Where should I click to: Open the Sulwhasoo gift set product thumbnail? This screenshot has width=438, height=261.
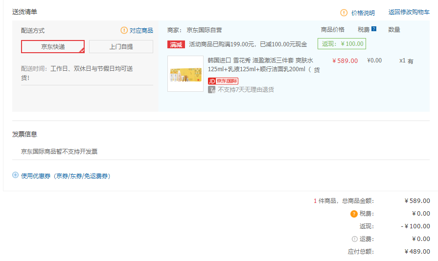(x=185, y=74)
